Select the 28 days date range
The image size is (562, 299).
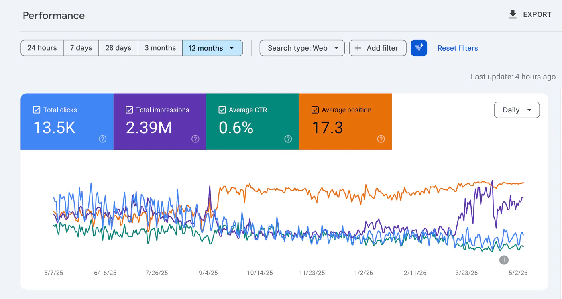click(x=118, y=48)
